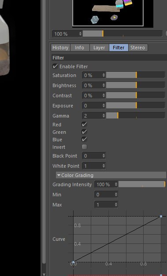
Task: Click the Contrast slider bar
Action: [x=135, y=96]
